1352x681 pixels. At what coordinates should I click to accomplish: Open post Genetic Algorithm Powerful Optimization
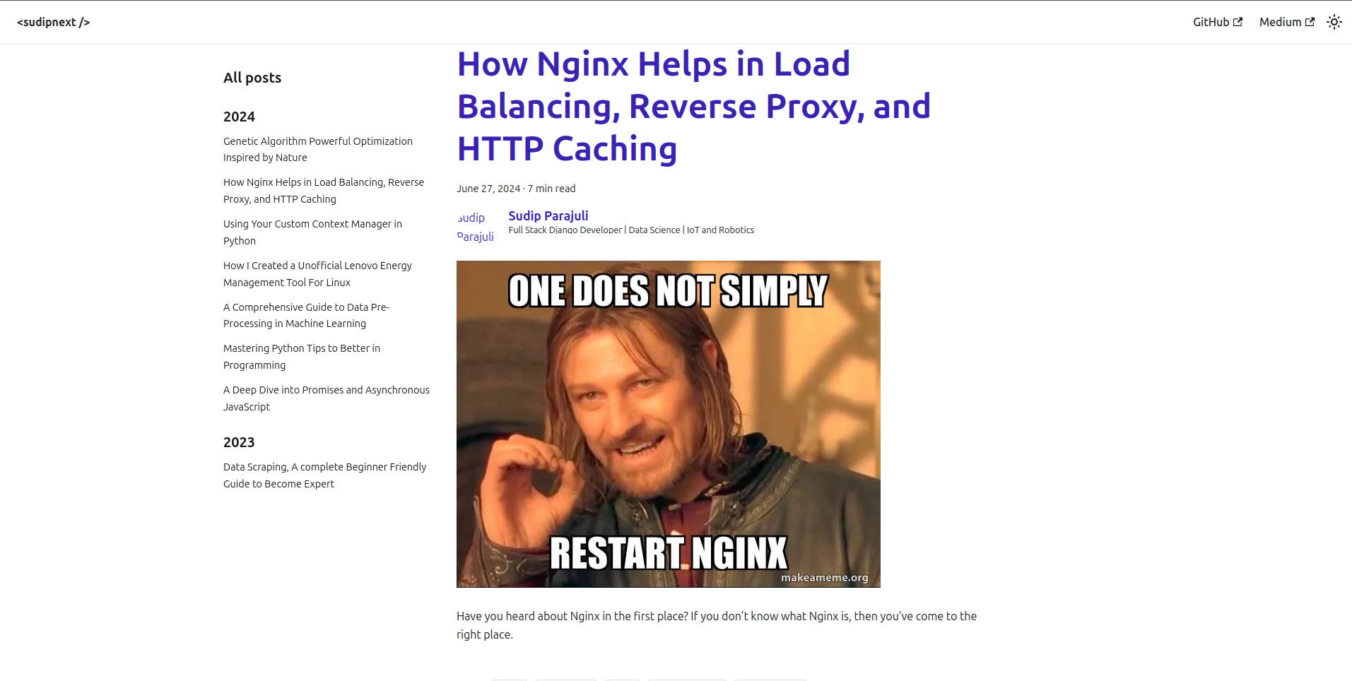click(317, 149)
